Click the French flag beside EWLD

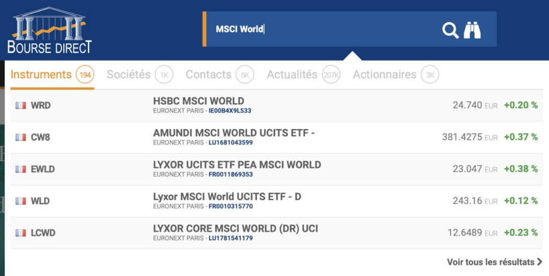click(x=21, y=169)
